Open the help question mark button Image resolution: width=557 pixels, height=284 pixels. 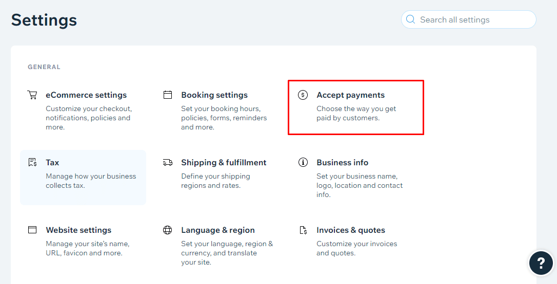[x=541, y=263]
